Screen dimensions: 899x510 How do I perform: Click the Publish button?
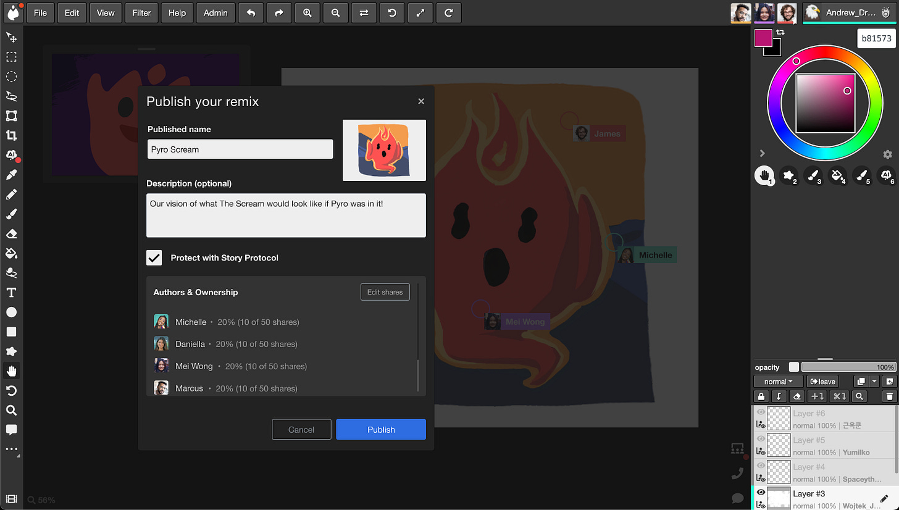381,430
